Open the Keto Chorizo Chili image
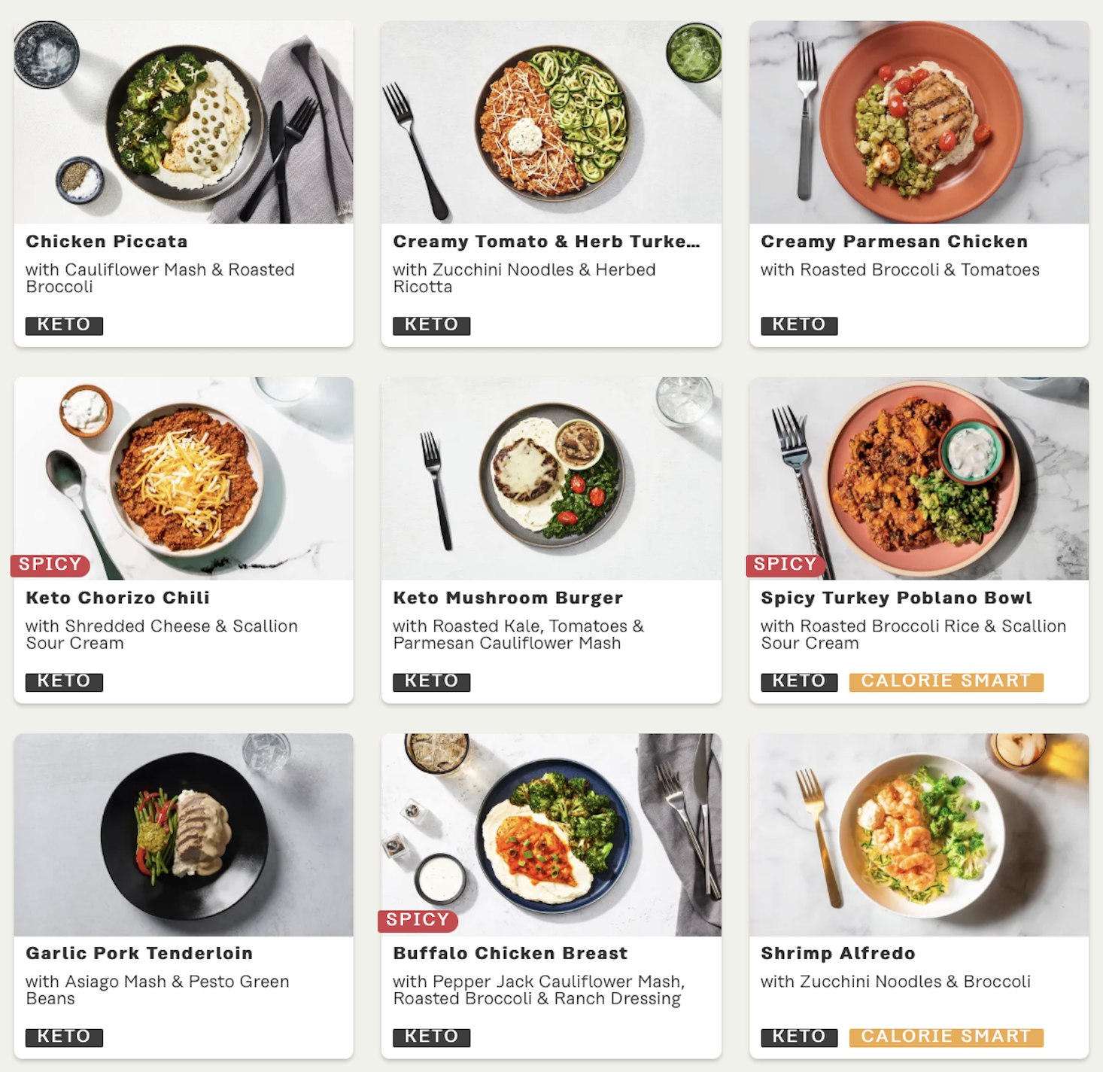Image resolution: width=1103 pixels, height=1072 pixels. click(x=184, y=478)
